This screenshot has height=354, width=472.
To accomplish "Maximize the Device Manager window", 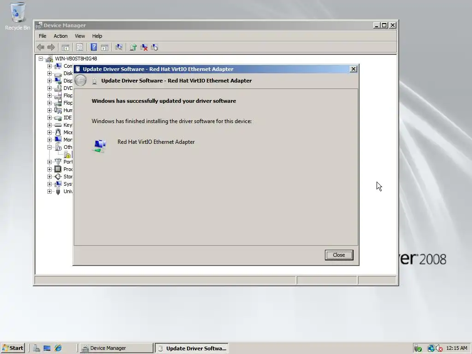I will (384, 25).
